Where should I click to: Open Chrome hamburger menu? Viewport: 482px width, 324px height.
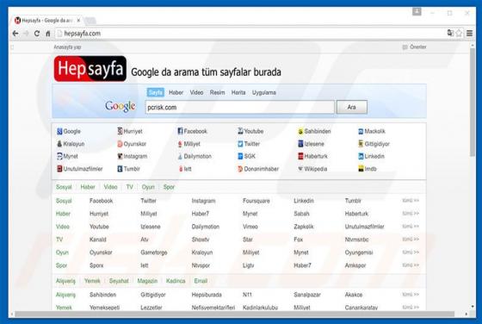click(x=469, y=34)
